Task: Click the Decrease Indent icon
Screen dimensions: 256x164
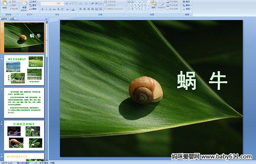Action: (93, 3)
